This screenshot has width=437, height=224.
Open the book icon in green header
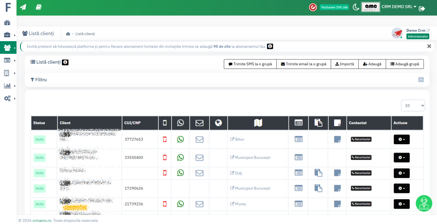point(39,7)
